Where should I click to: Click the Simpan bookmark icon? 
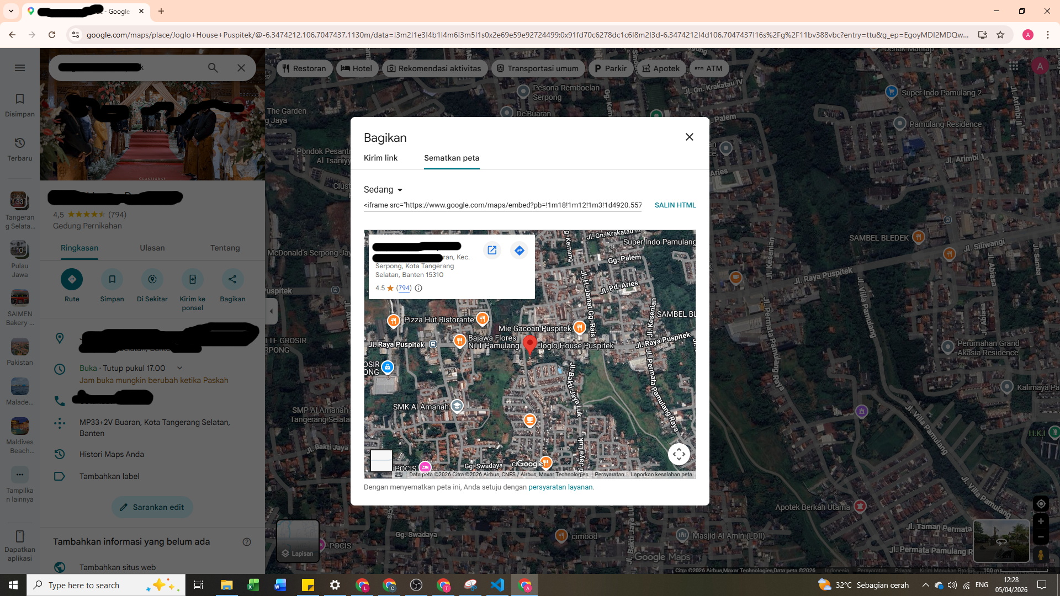click(x=112, y=279)
